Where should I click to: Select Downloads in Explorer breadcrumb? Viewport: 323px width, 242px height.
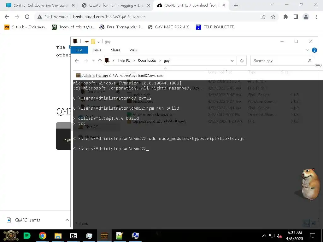[147, 60]
